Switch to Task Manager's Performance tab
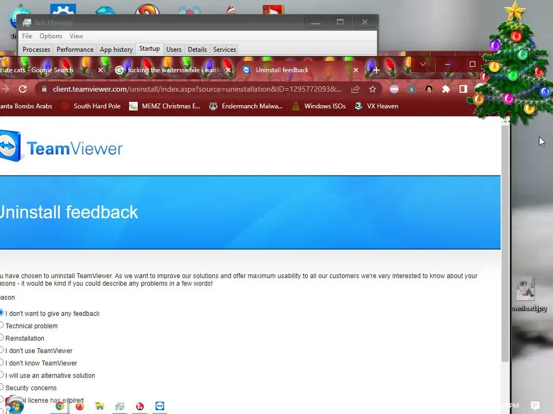 75,49
